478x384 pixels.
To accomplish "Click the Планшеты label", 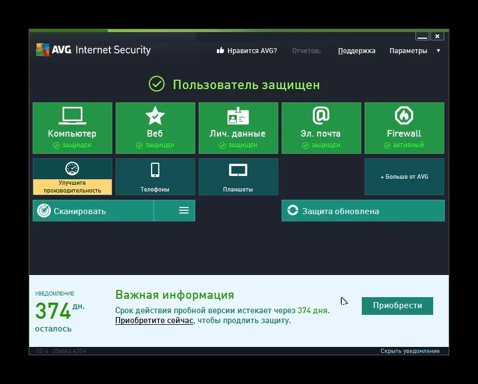I will point(238,189).
